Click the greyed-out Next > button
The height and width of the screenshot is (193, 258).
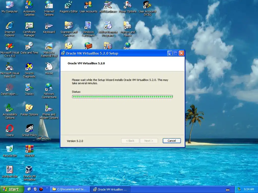pyautogui.click(x=149, y=141)
